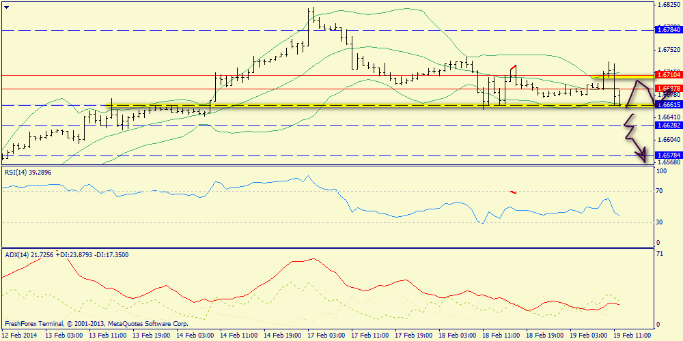This screenshot has height=341, width=683.
Task: Click the FreshForex Terminal copyright text
Action: [x=97, y=324]
